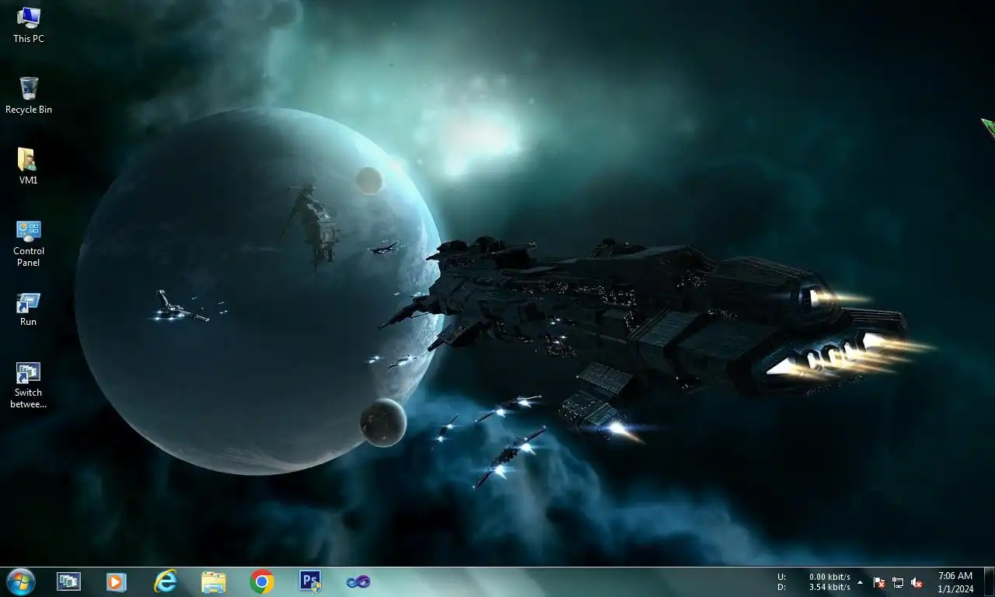Open Internet Explorer from the taskbar
Image resolution: width=995 pixels, height=597 pixels.
point(165,581)
